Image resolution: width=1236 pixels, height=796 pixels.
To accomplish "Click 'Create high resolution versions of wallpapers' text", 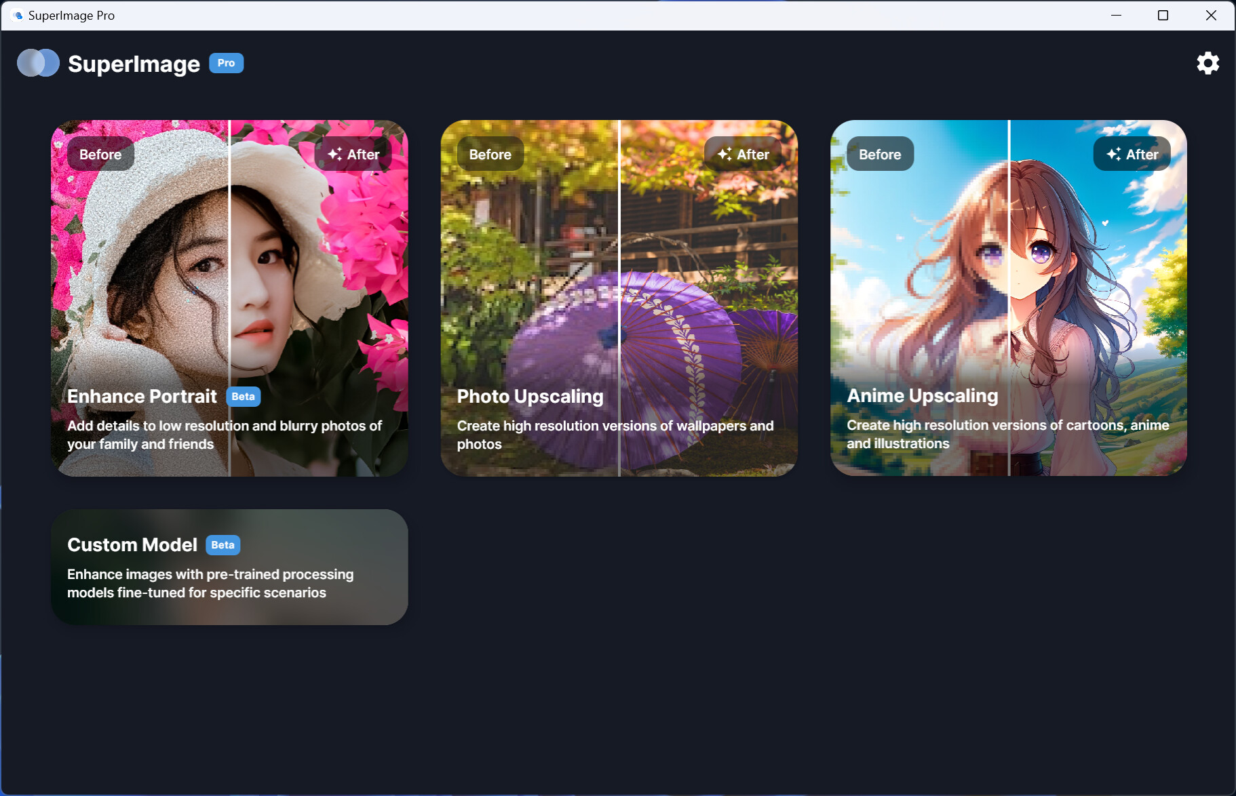I will 615,435.
